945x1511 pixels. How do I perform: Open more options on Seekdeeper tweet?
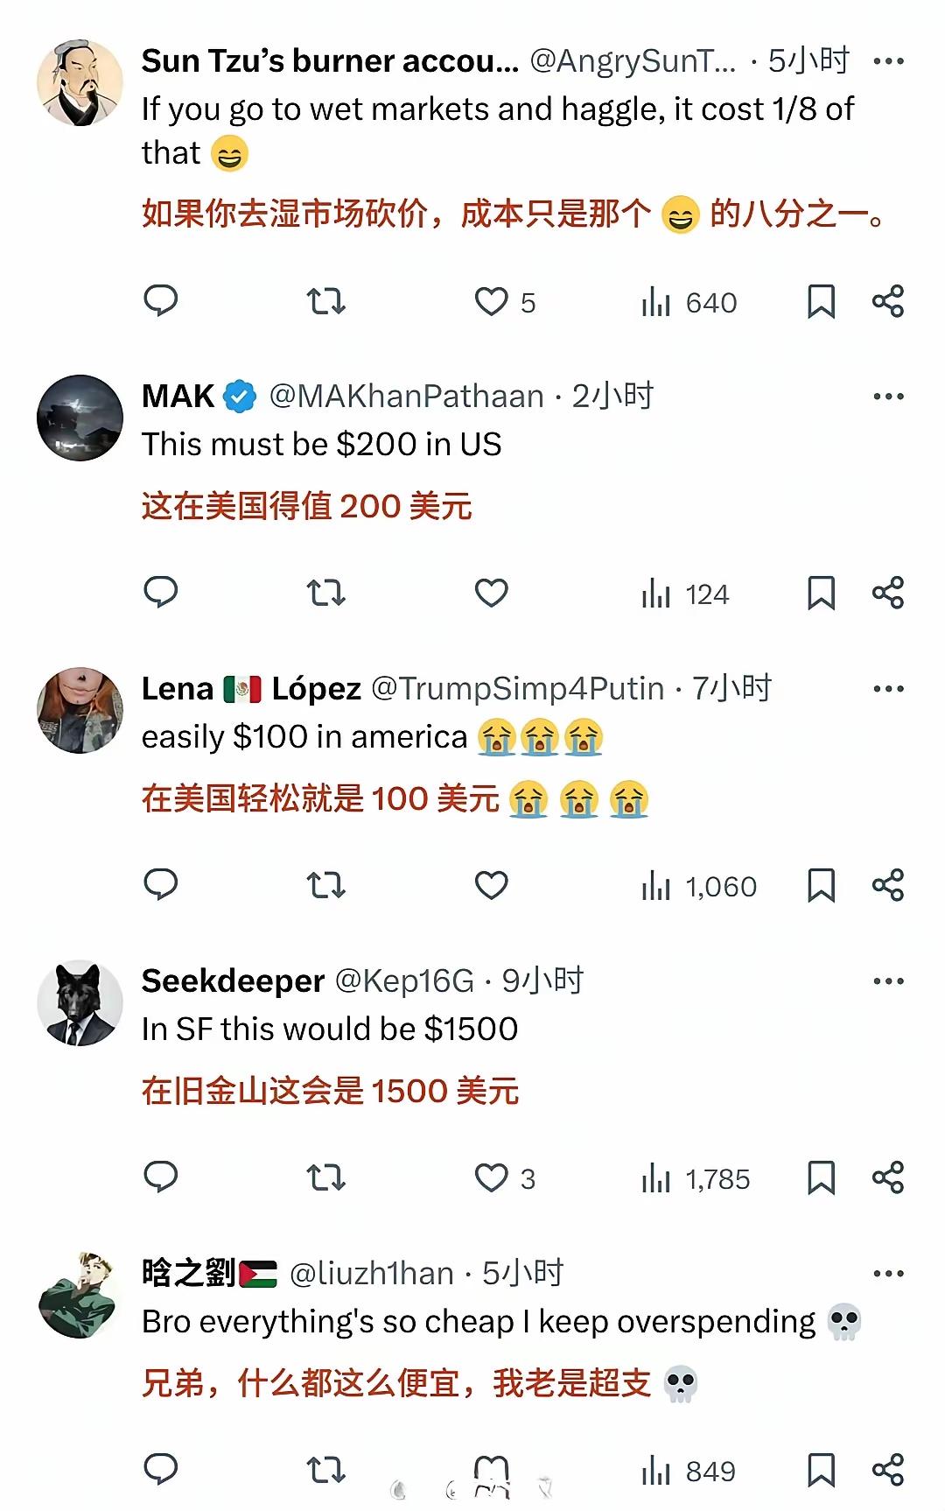pyautogui.click(x=888, y=981)
